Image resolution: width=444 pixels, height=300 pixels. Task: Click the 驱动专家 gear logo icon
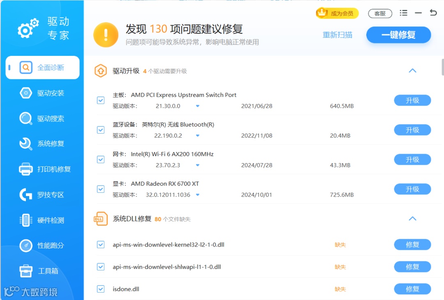pyautogui.click(x=28, y=28)
